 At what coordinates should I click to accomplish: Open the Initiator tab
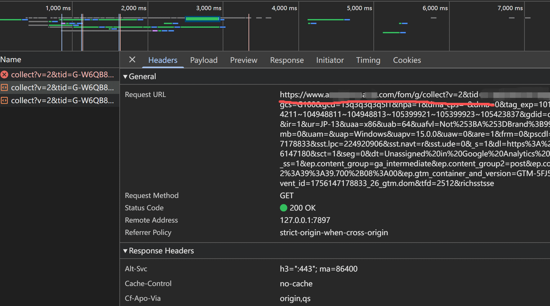(330, 60)
